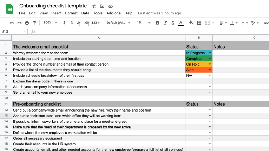Open text rotation options
Screen dimensions: 269x151
255,23
